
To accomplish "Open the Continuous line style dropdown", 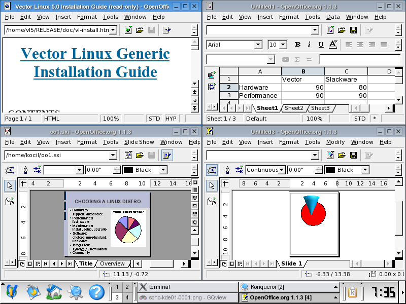I will coord(282,170).
